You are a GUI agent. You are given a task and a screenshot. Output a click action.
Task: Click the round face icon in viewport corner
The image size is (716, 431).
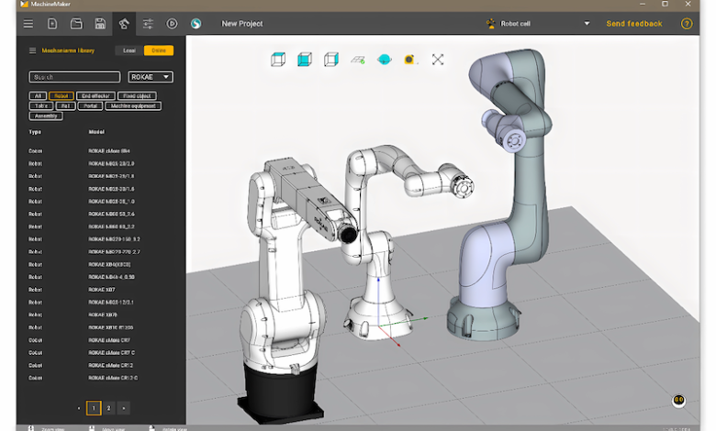point(678,401)
